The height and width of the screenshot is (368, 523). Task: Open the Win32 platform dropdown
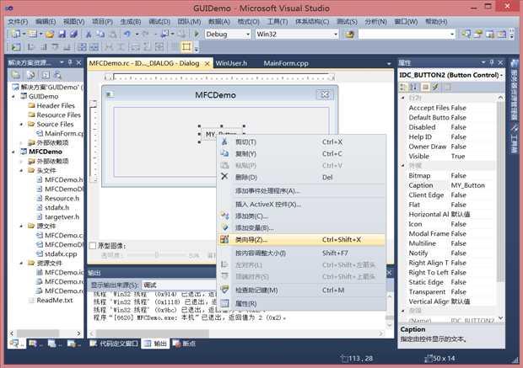(336, 34)
